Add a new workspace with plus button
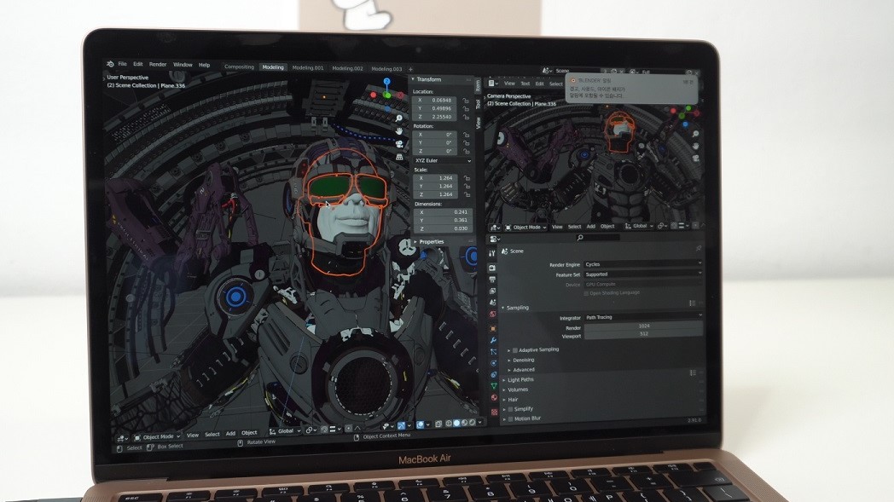Screen dimensions: 894x502 [x=410, y=70]
